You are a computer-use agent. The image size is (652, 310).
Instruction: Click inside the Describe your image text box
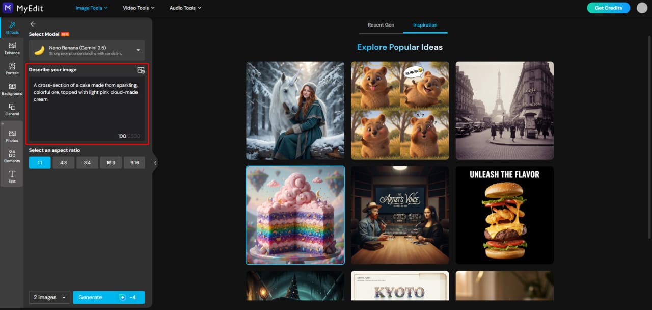tap(87, 109)
